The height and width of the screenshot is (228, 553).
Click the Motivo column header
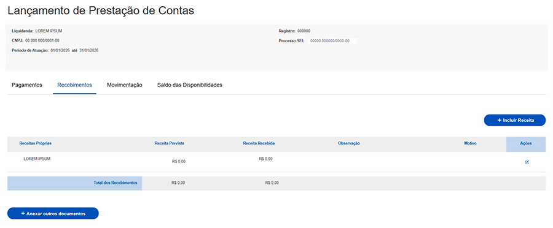pyautogui.click(x=471, y=143)
